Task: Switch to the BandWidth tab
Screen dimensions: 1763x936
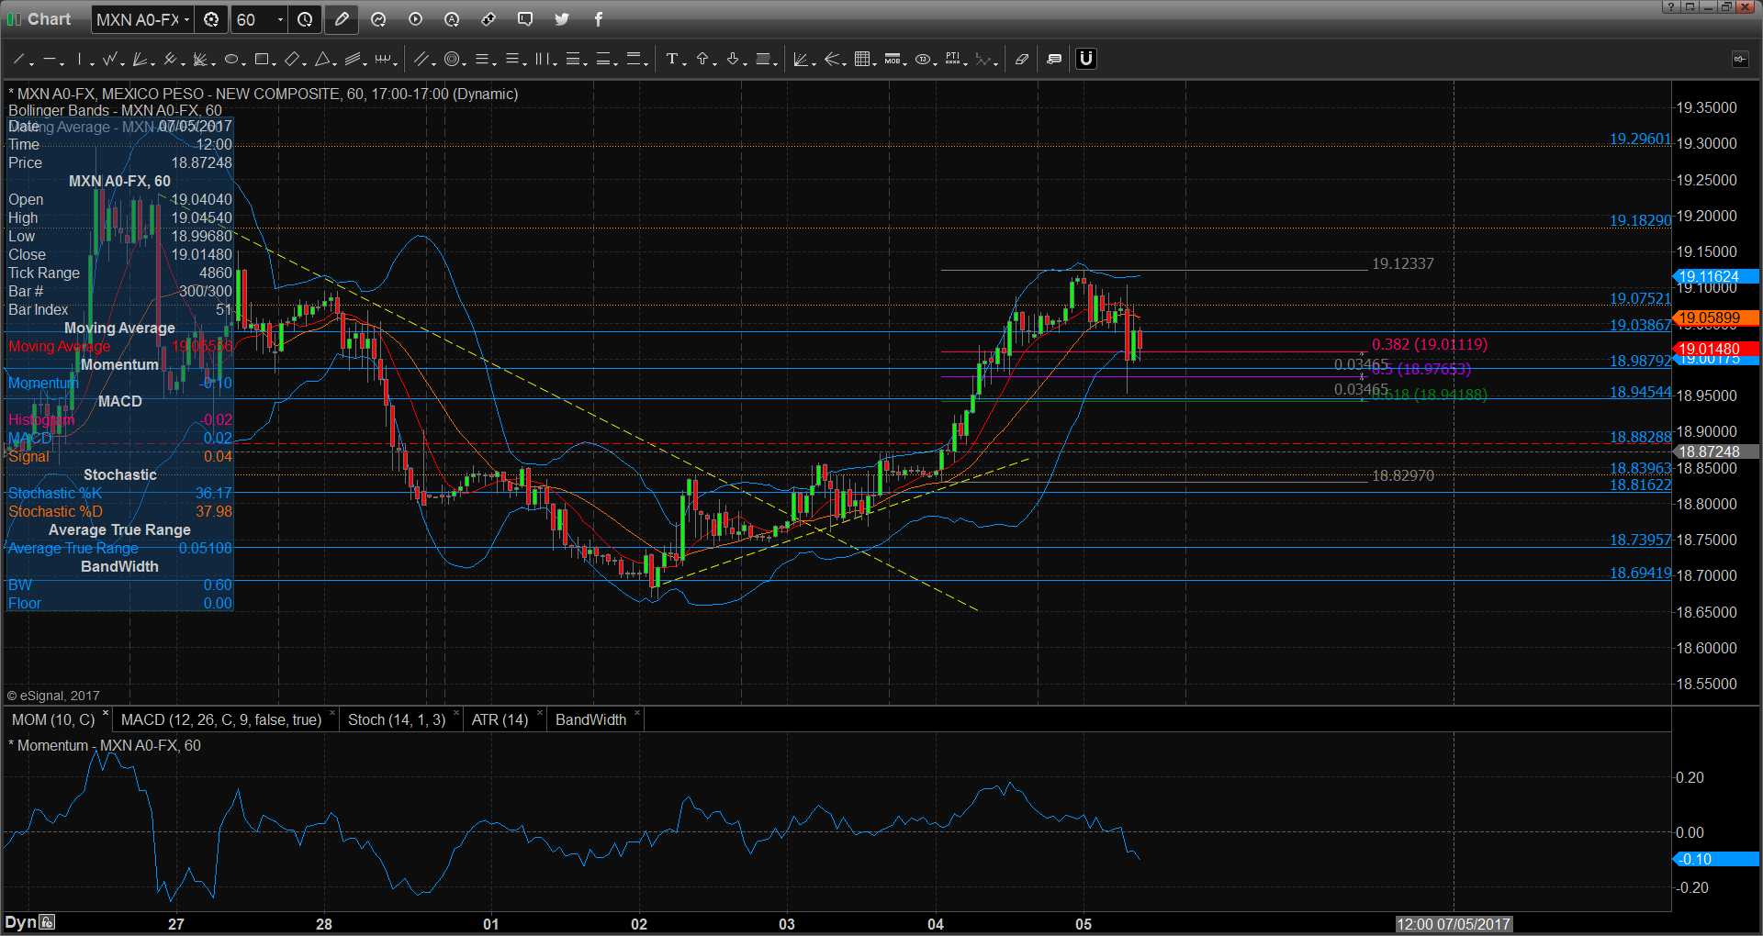Action: click(x=590, y=720)
